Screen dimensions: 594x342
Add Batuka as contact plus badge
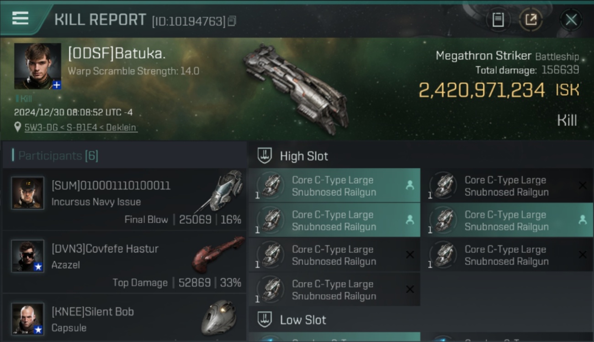click(x=57, y=85)
